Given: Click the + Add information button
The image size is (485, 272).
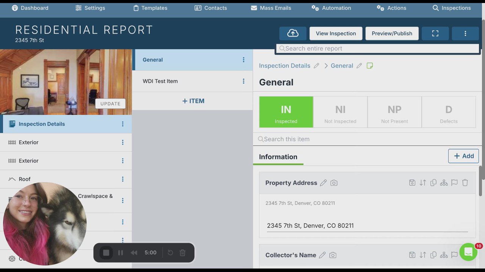Looking at the screenshot, I should tap(463, 156).
